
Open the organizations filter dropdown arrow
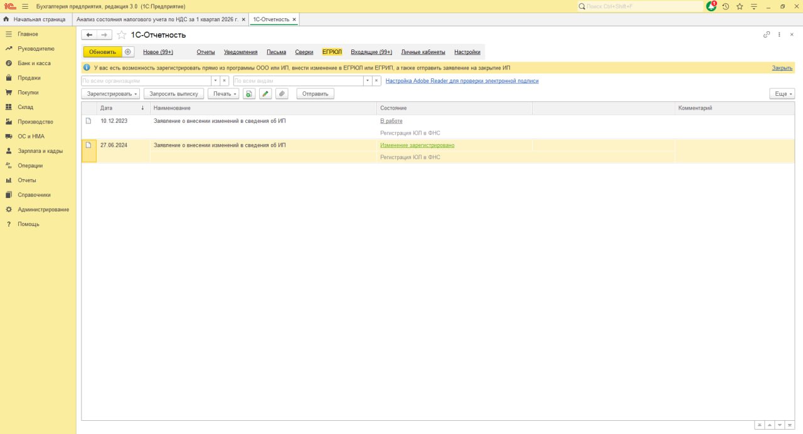pyautogui.click(x=215, y=81)
